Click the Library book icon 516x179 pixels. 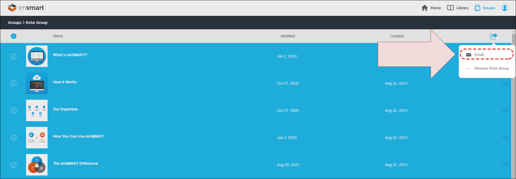[450, 8]
